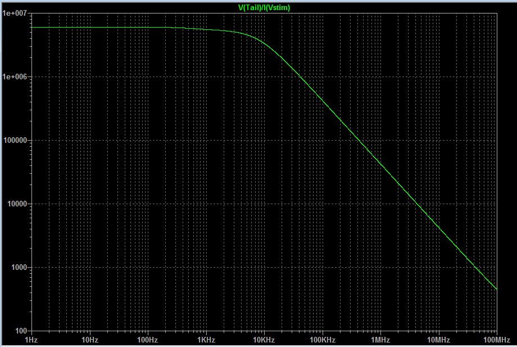Click the 100Hz frequency axis label
The height and width of the screenshot is (347, 517).
pos(148,340)
